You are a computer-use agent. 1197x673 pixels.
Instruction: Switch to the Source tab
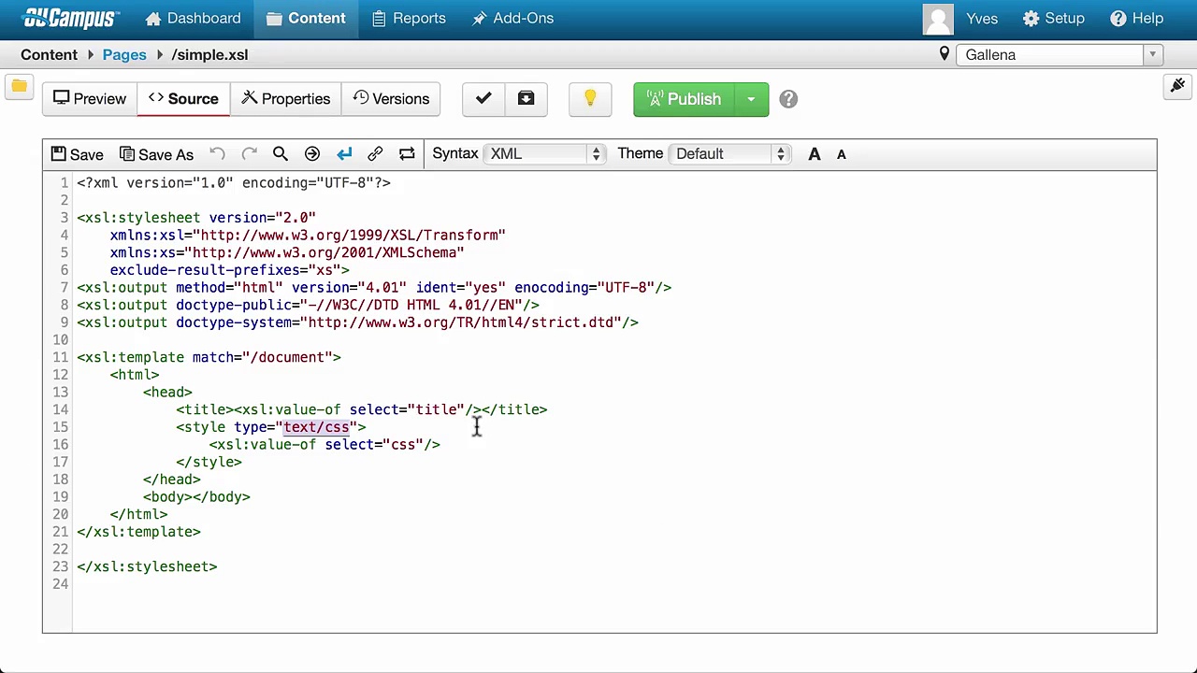click(183, 99)
